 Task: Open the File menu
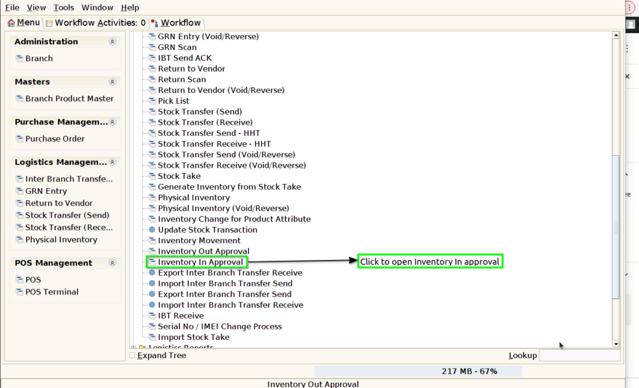[12, 7]
